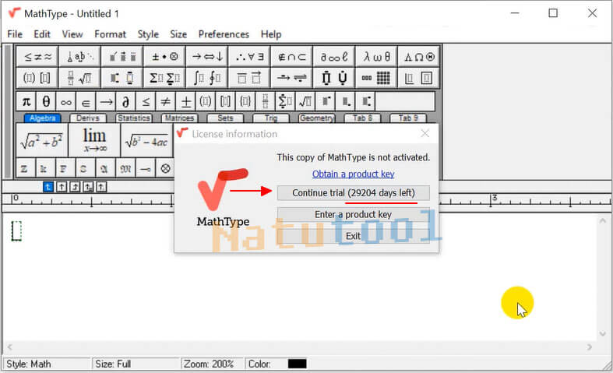Viewport: 613px width, 373px height.
Task: Open the miscellaneous symbols palette (∂∞ℓ)
Action: 334,57
